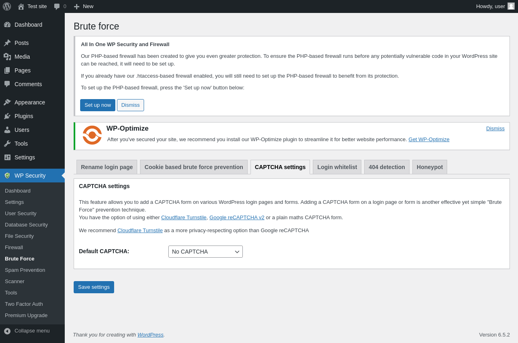Open the comments bubble icon in admin bar
Screen dimensions: 518x343
[57, 6]
